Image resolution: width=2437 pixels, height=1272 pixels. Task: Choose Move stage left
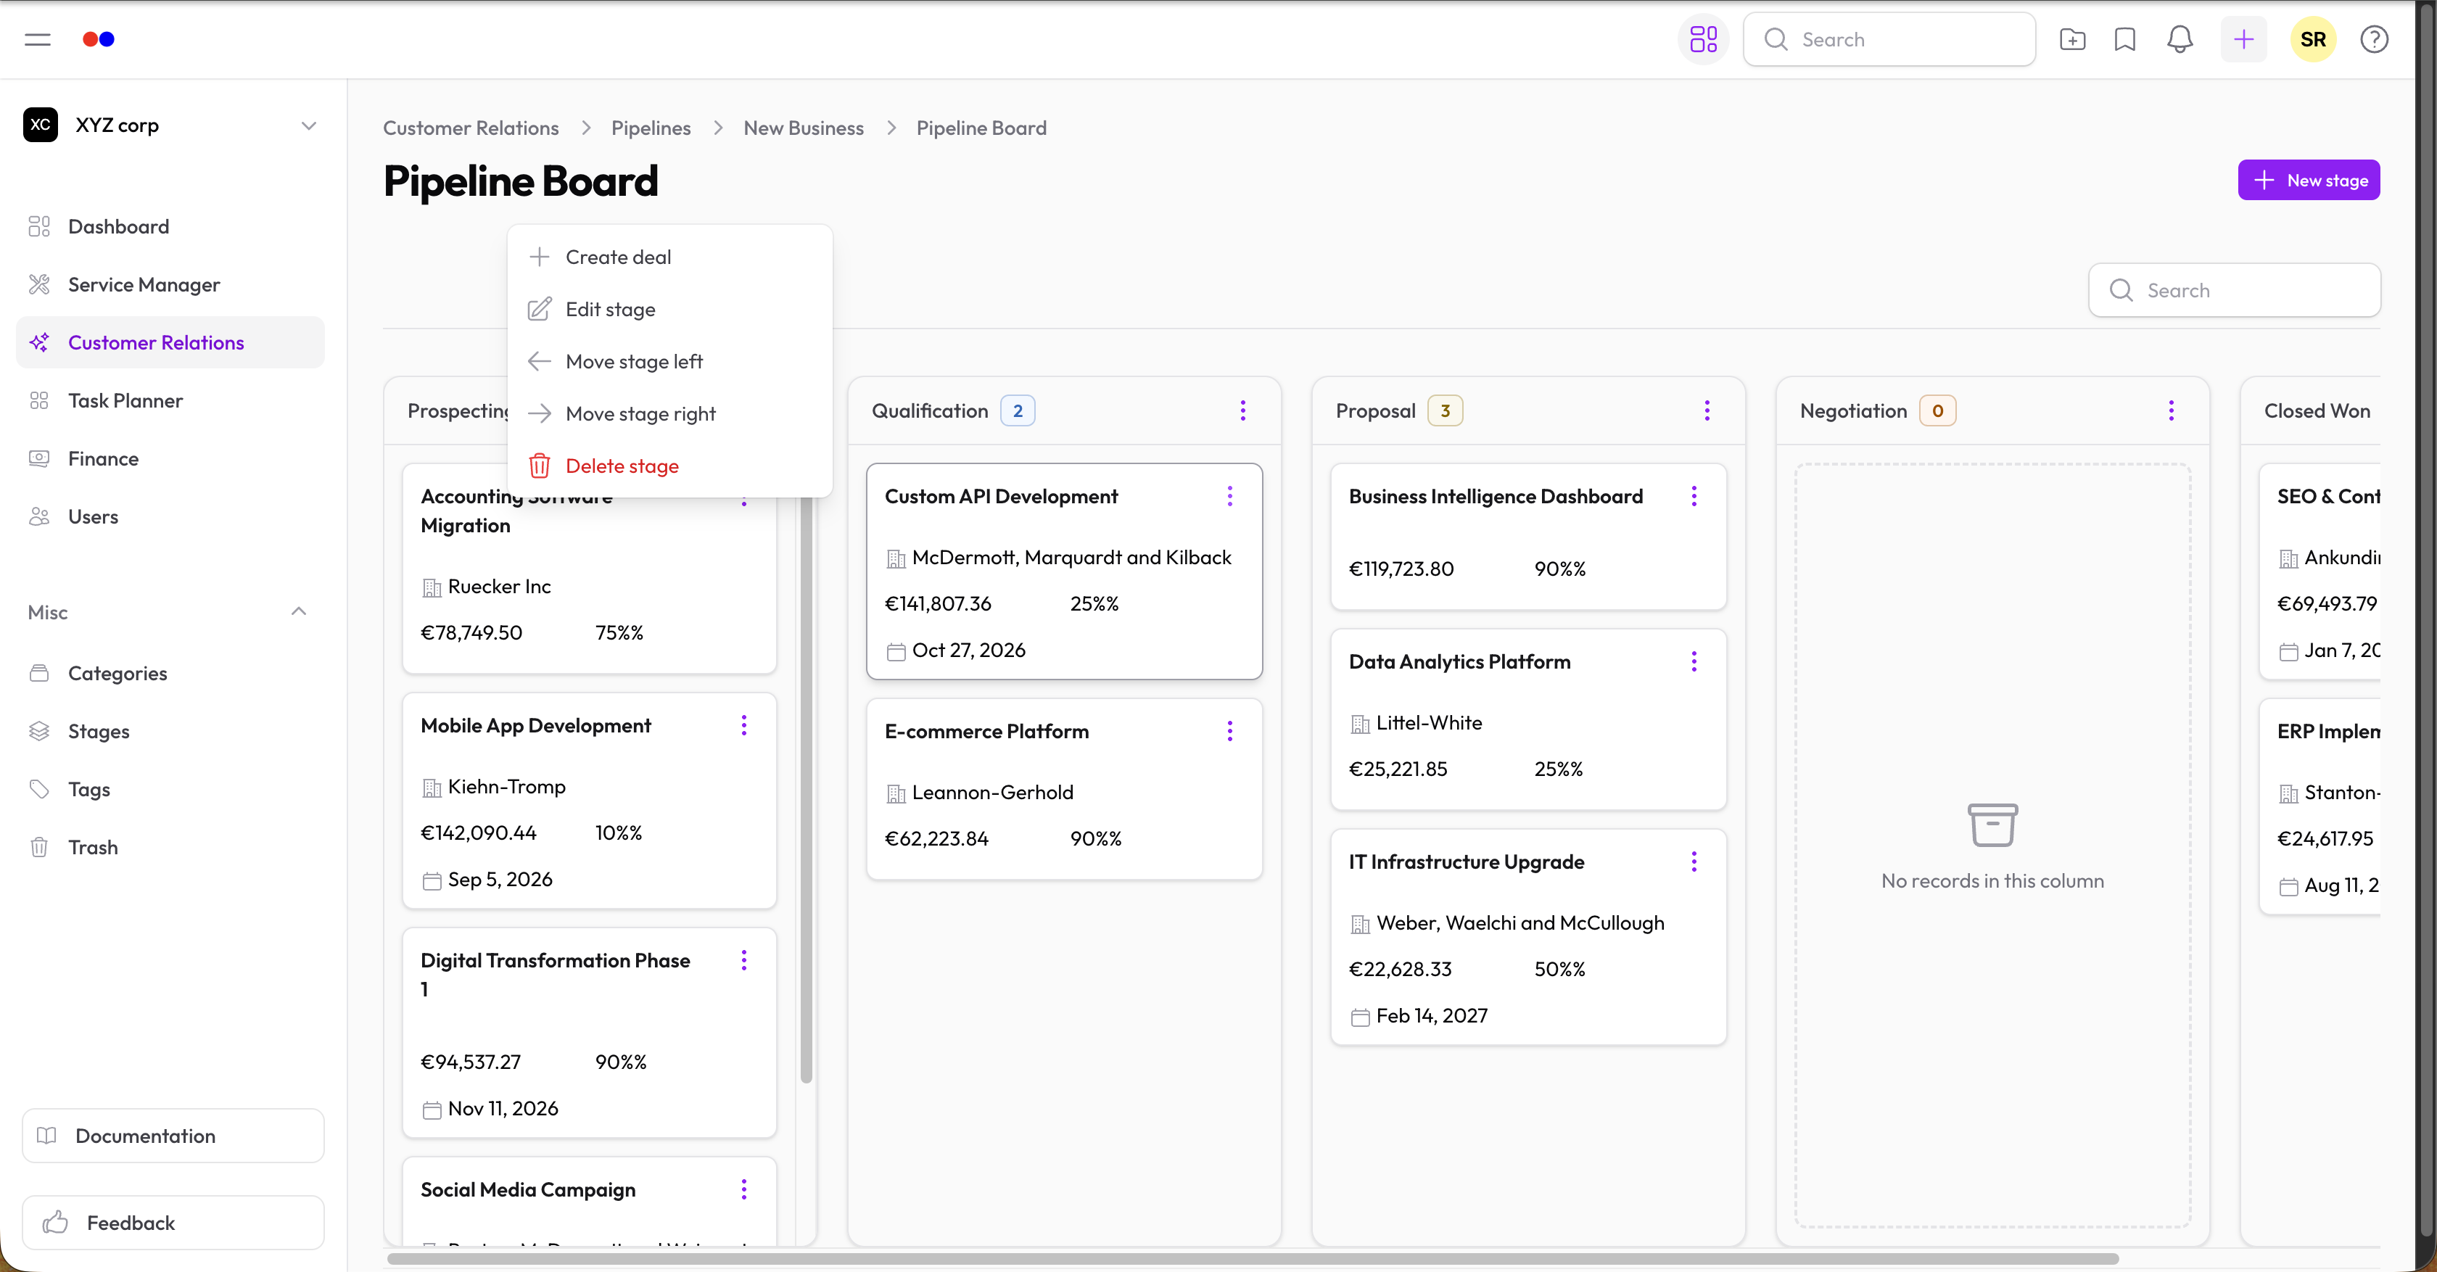pos(669,361)
